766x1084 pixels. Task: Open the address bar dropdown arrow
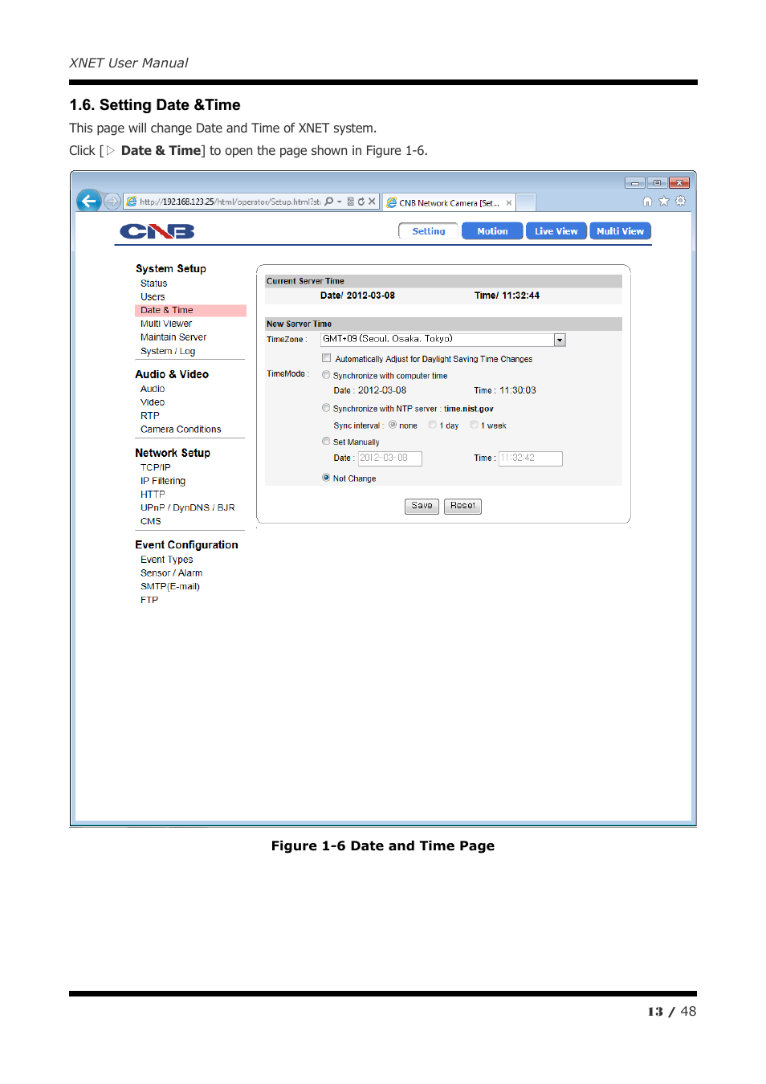(340, 202)
